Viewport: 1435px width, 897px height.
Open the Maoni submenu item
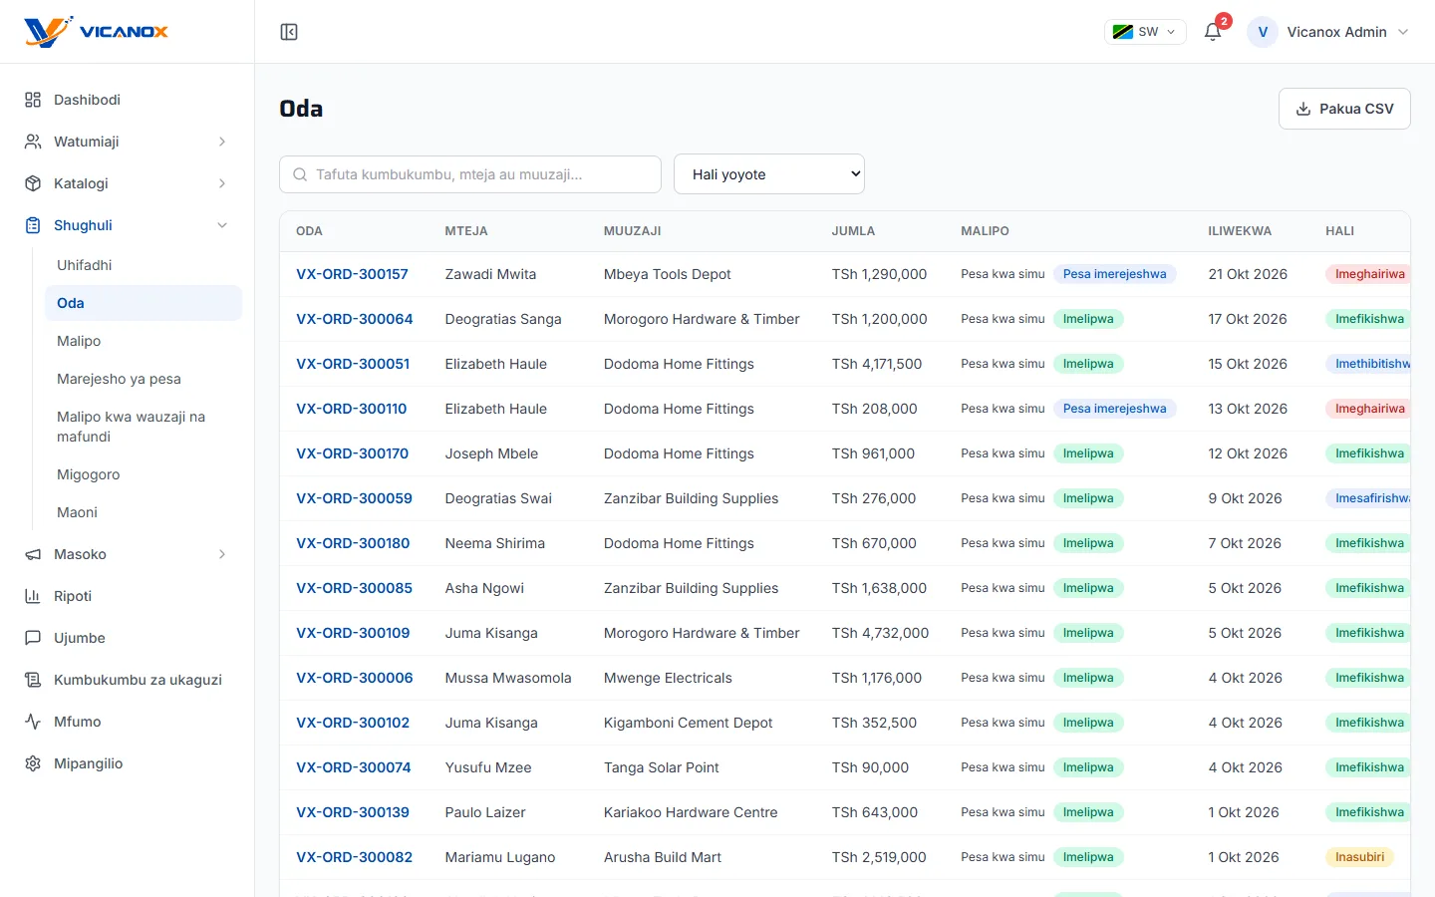tap(143, 512)
